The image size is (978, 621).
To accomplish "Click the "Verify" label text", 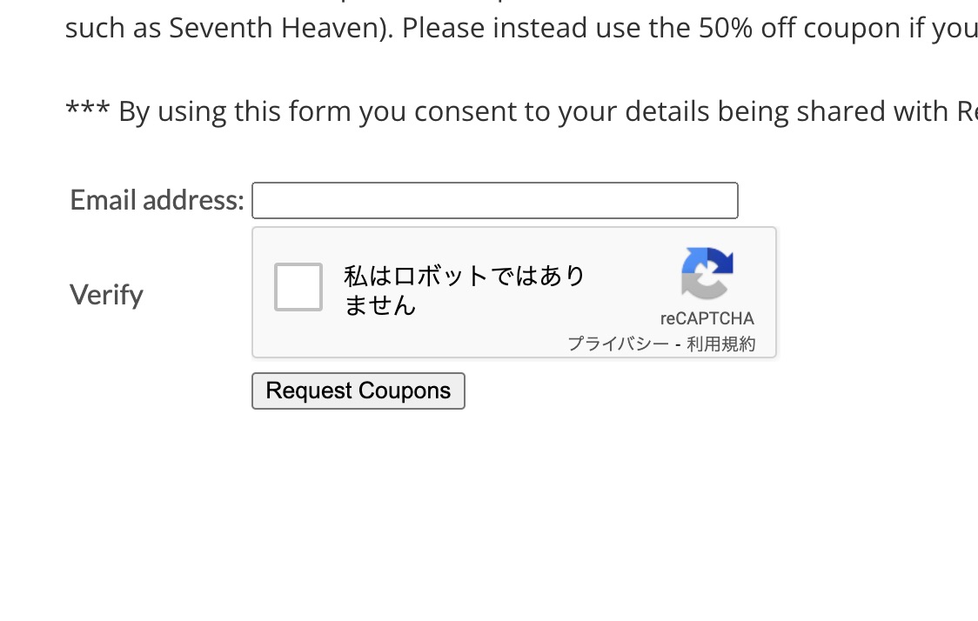I will [x=106, y=295].
